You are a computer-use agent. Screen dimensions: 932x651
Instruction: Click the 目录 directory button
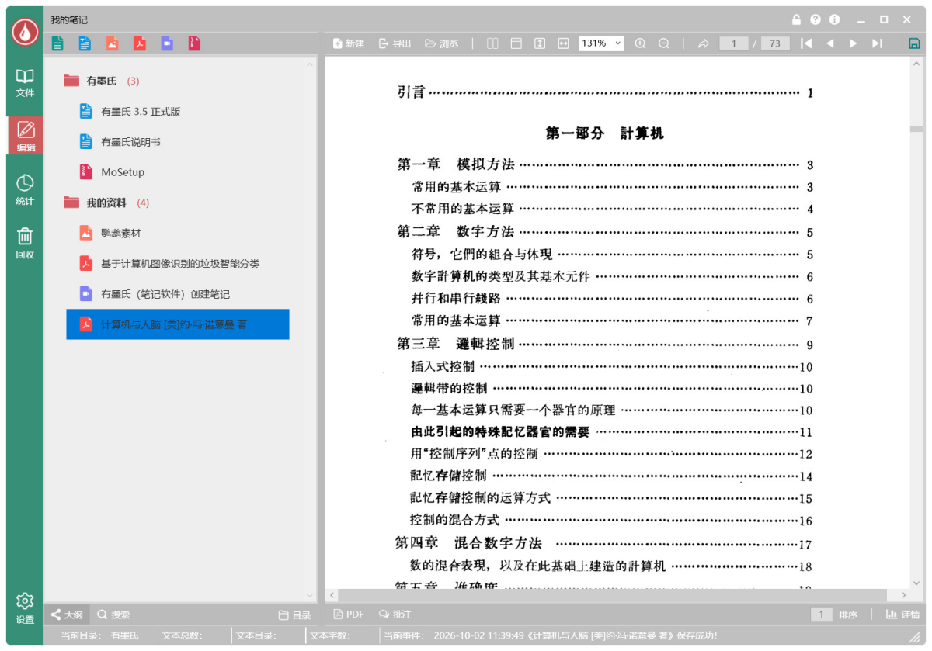point(295,615)
